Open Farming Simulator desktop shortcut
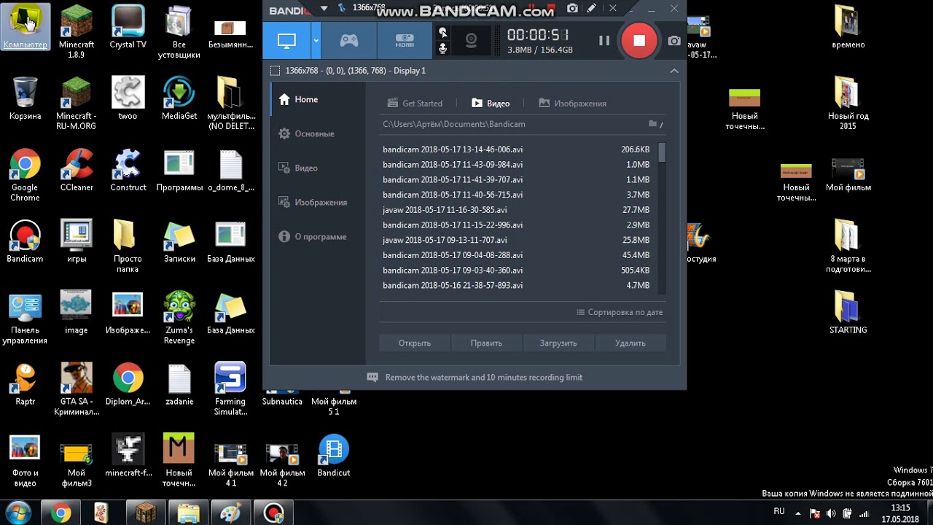Screen dimensions: 933x525 [x=230, y=389]
